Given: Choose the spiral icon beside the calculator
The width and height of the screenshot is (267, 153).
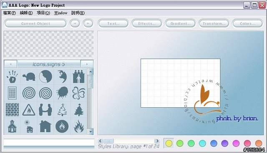Looking at the screenshot, I should point(29,93).
